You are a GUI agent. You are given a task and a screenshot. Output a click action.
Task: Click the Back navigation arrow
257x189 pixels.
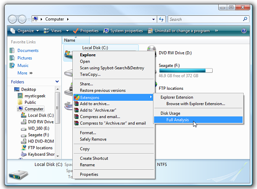tap(13, 19)
